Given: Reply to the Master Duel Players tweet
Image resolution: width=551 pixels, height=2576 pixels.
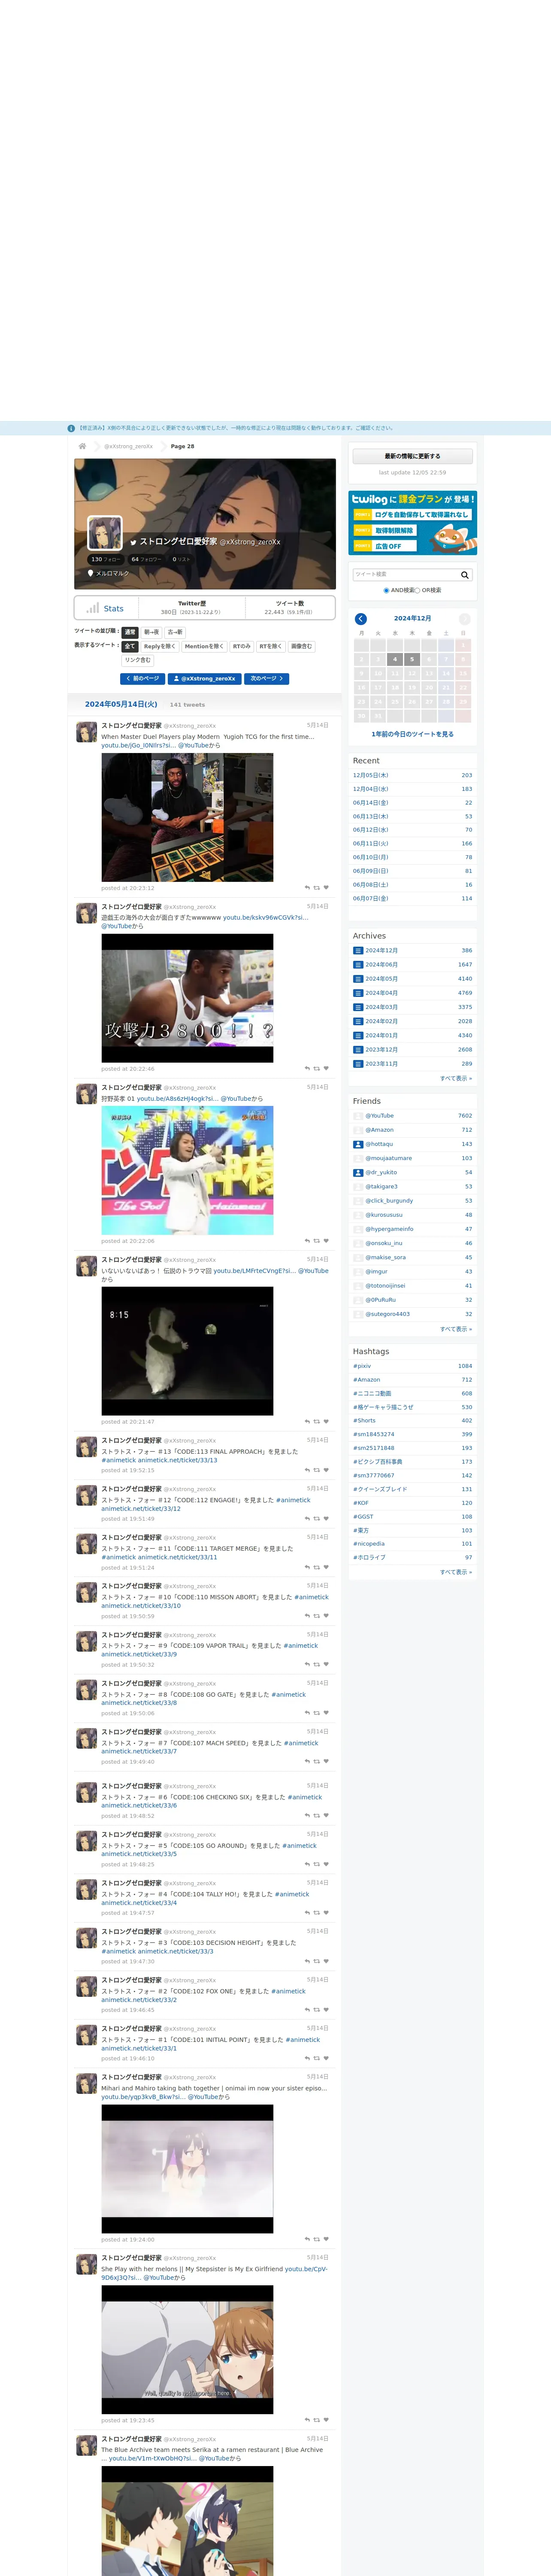Looking at the screenshot, I should click(307, 888).
